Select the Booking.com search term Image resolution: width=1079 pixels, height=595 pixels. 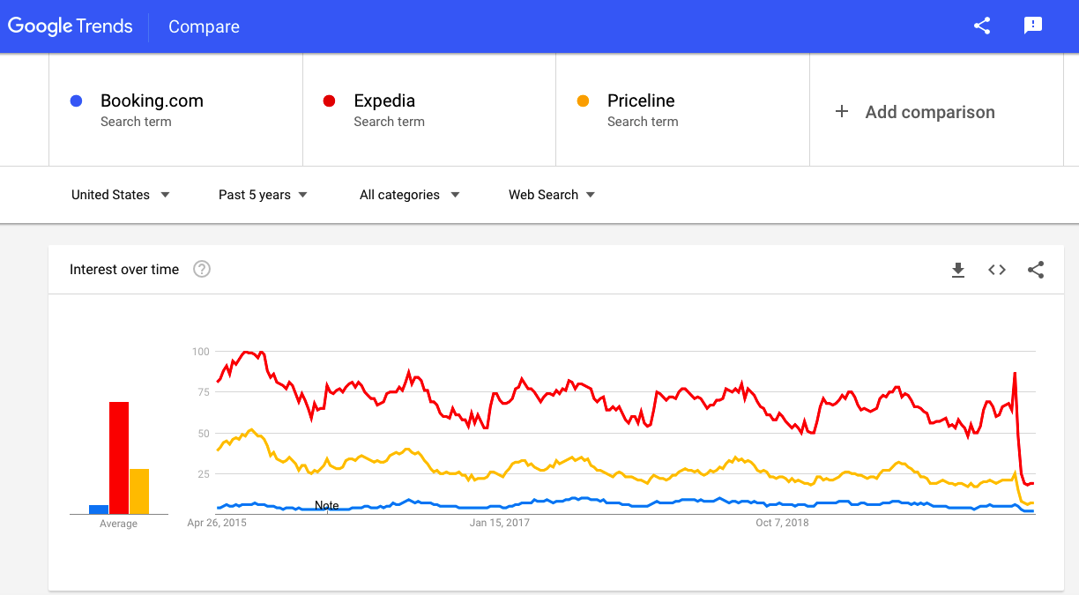pyautogui.click(x=152, y=101)
